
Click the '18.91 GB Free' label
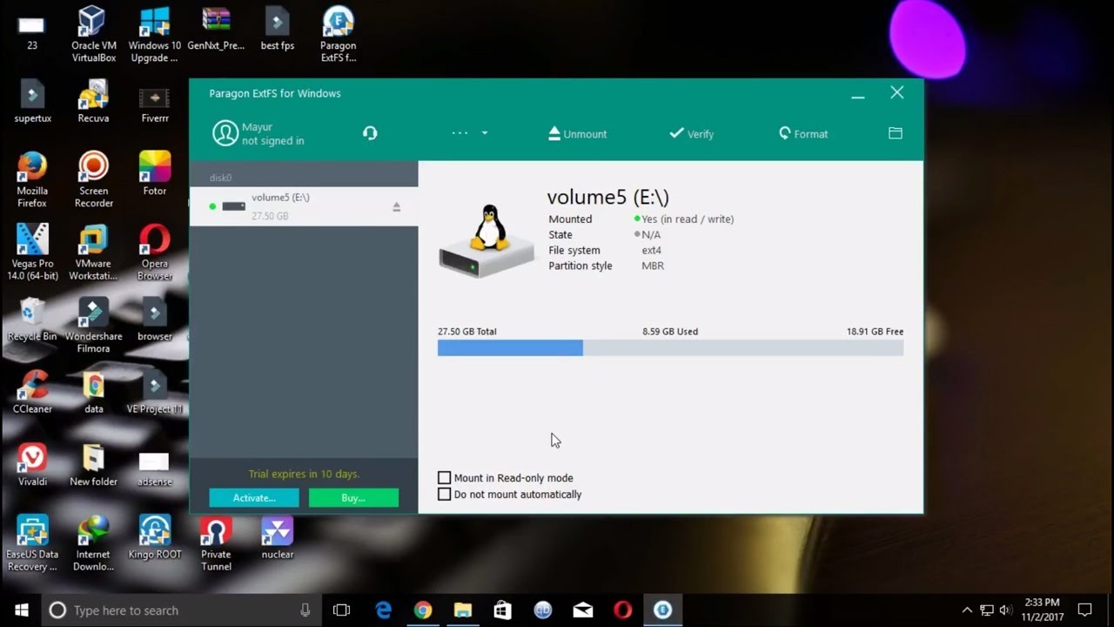pyautogui.click(x=875, y=332)
